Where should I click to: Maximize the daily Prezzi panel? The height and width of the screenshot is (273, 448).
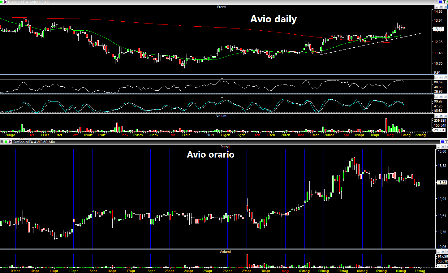pos(441,7)
